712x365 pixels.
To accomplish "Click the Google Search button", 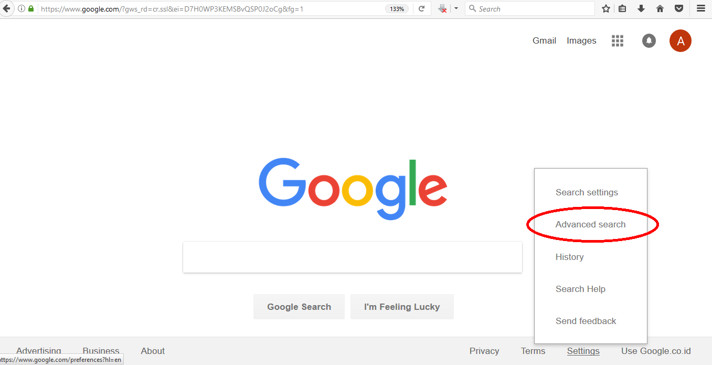I will (299, 307).
